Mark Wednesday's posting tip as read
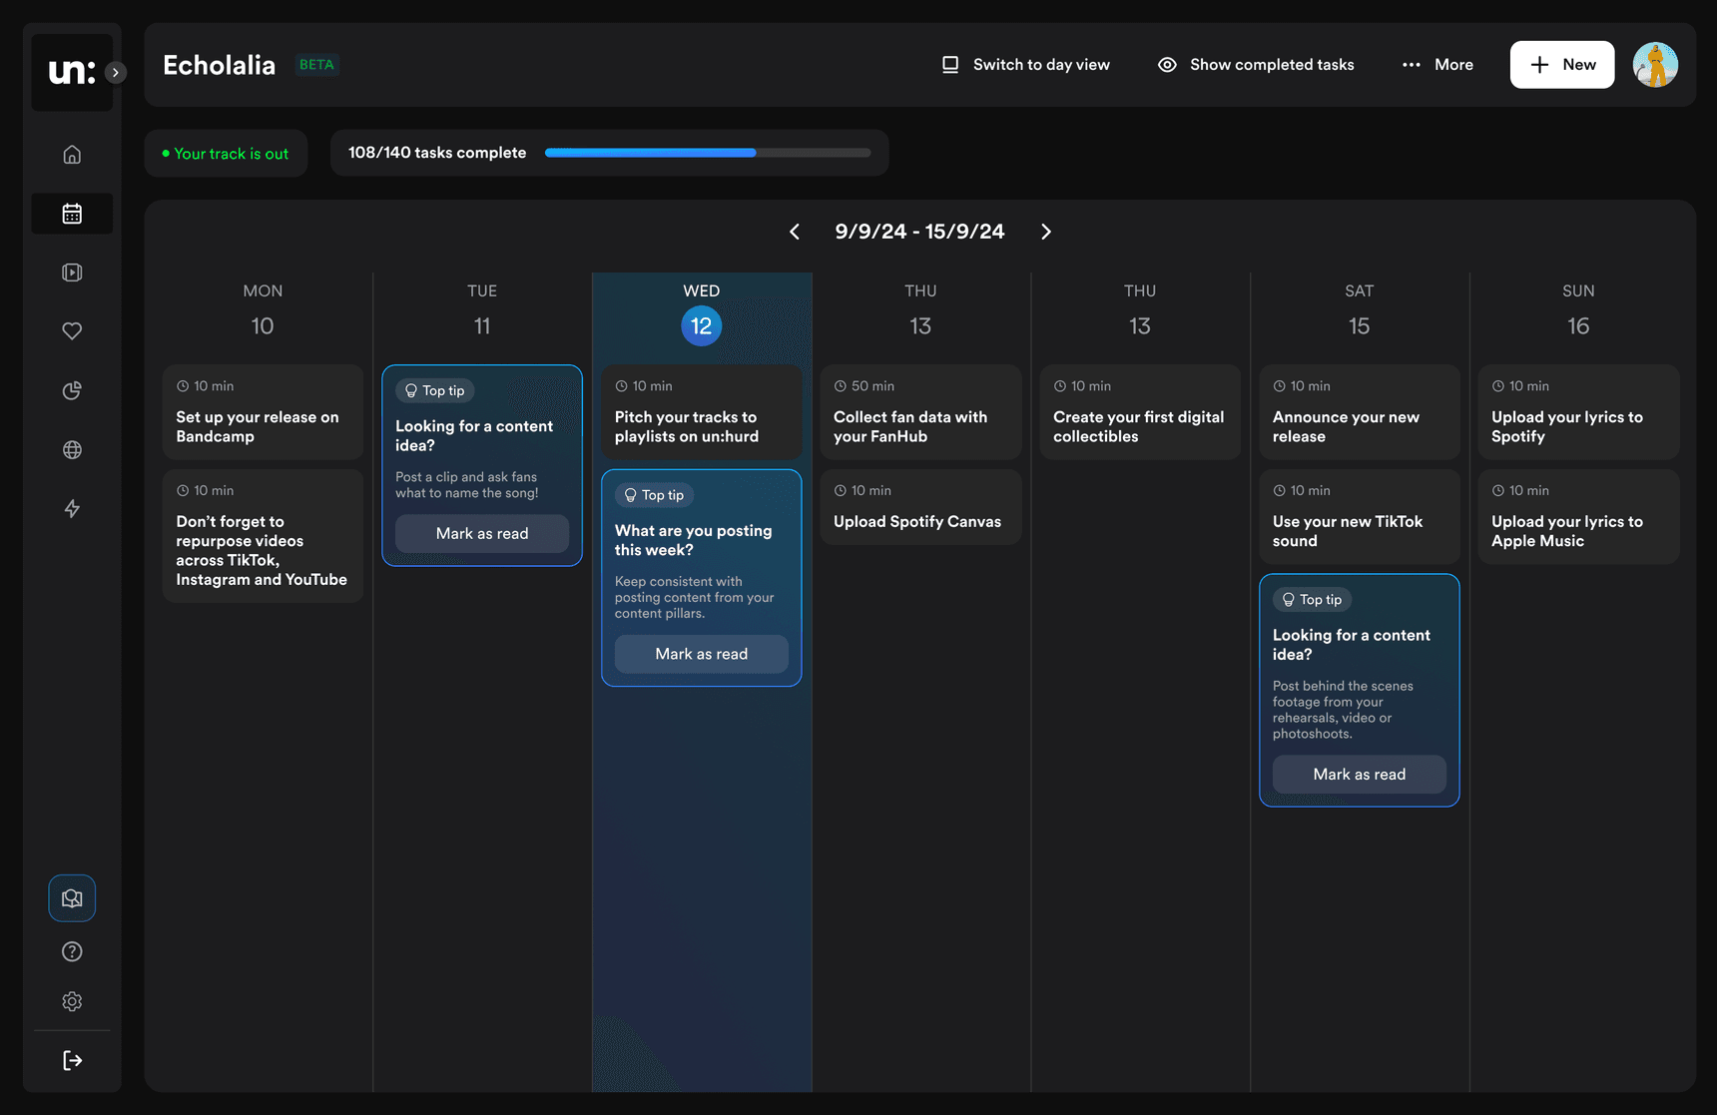 pos(701,654)
